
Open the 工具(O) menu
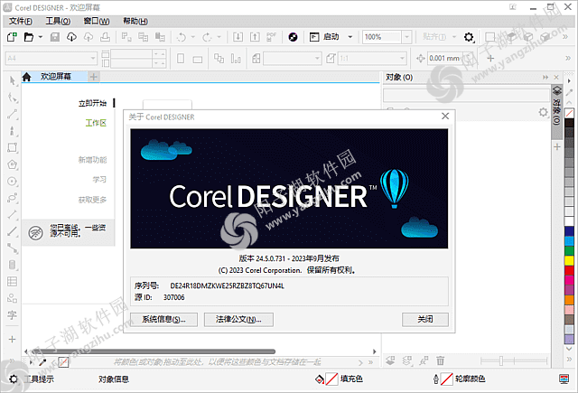(58, 22)
